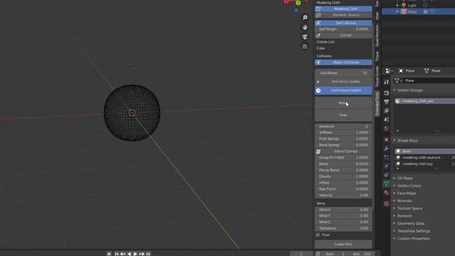The height and width of the screenshot is (256, 455).
Task: Open the properties editor type dropdown
Action: point(389,71)
